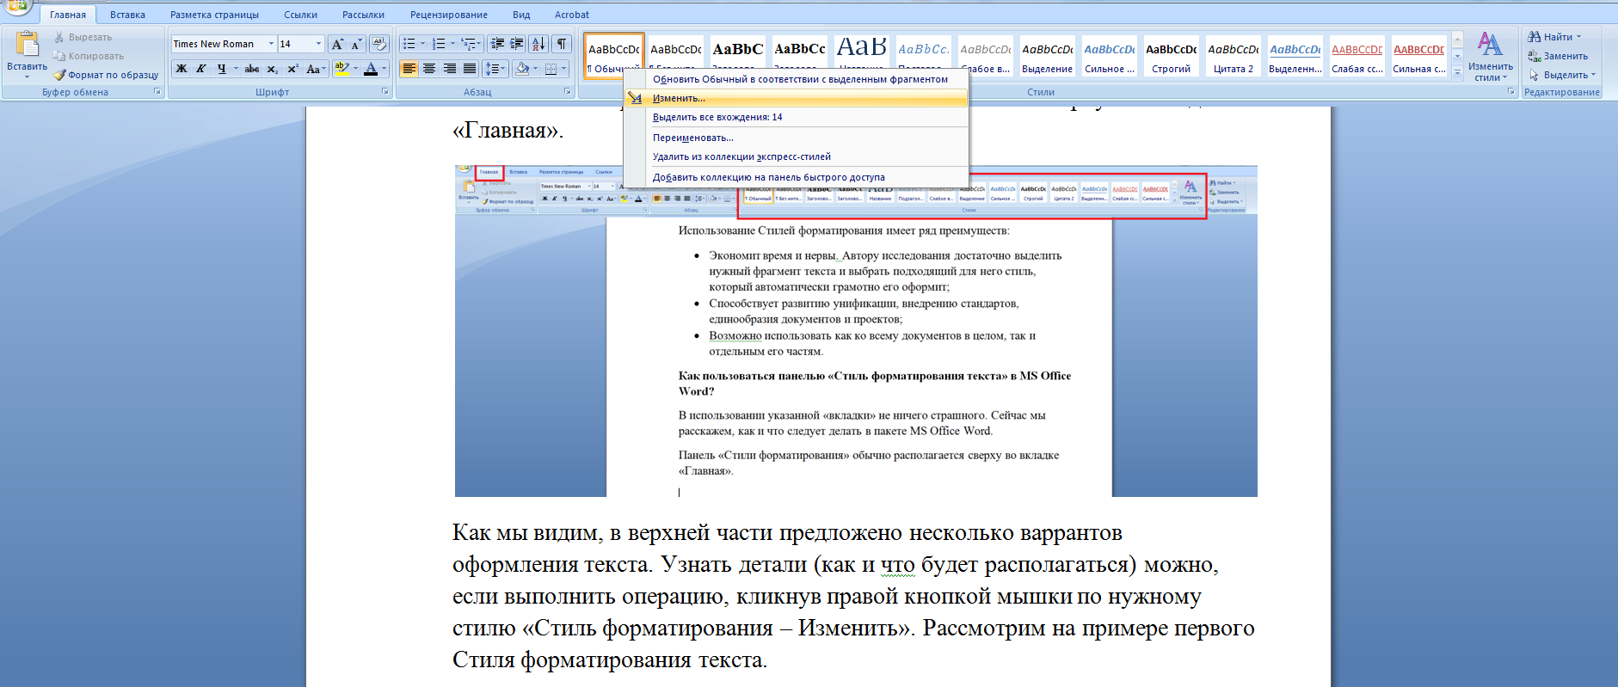The height and width of the screenshot is (687, 1618).
Task: Apply strikethrough formatting
Action: point(251,69)
